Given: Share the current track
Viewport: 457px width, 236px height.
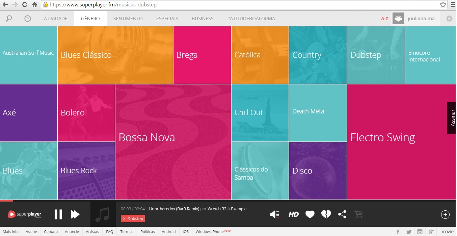Looking at the screenshot, I should (342, 214).
